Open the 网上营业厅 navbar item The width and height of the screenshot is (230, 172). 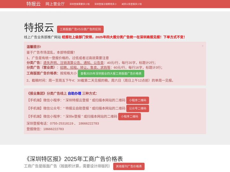(x=55, y=4)
